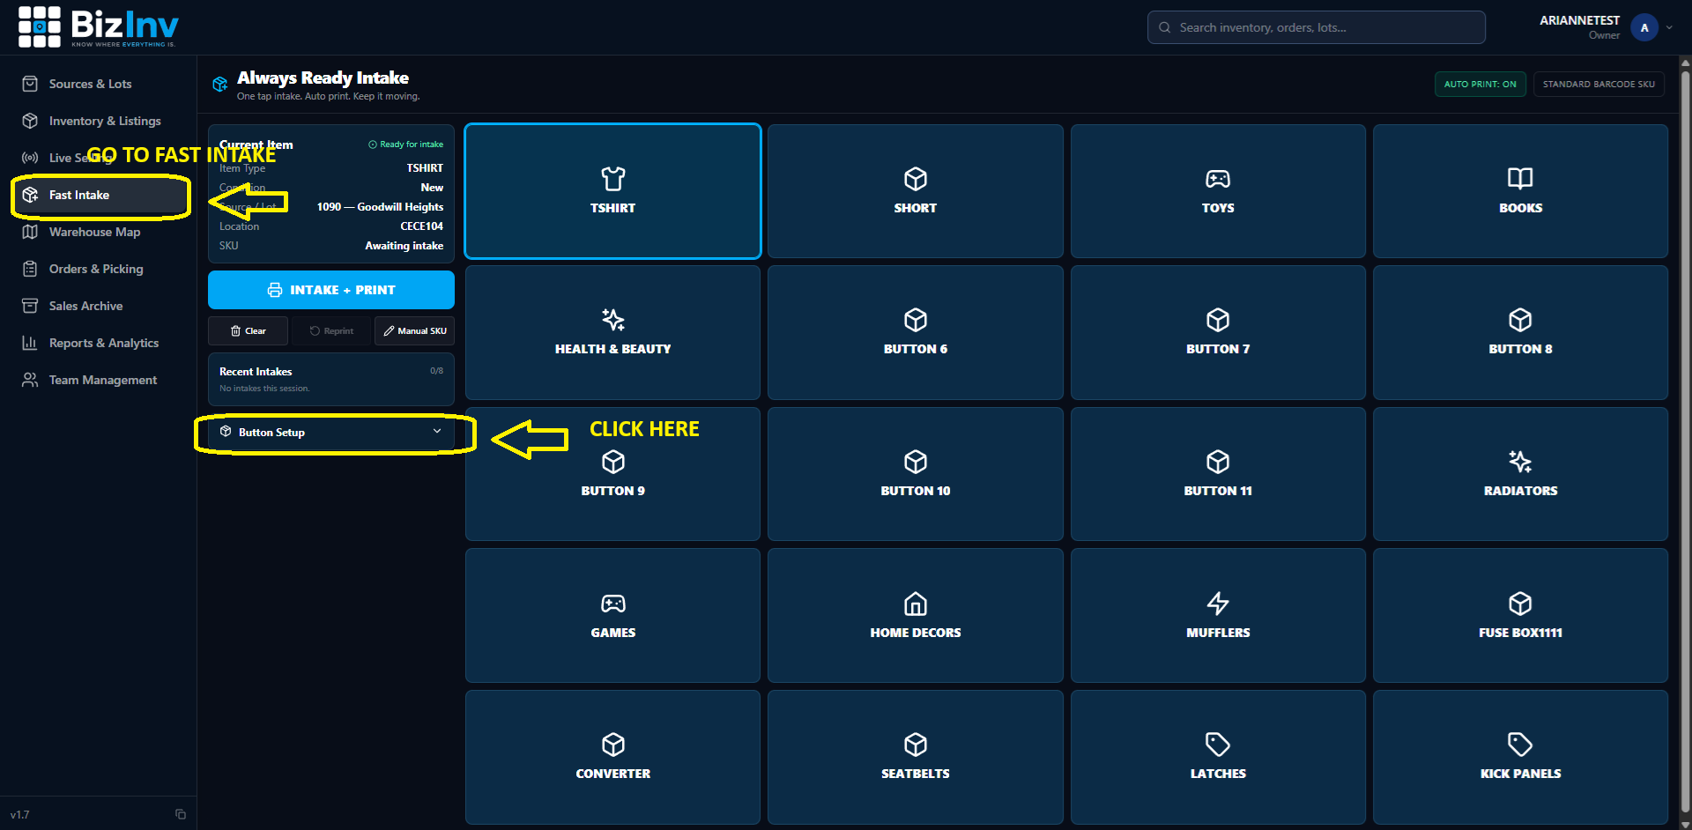Viewport: 1692px width, 830px height.
Task: Select SEATBELTS tile
Action: (915, 757)
